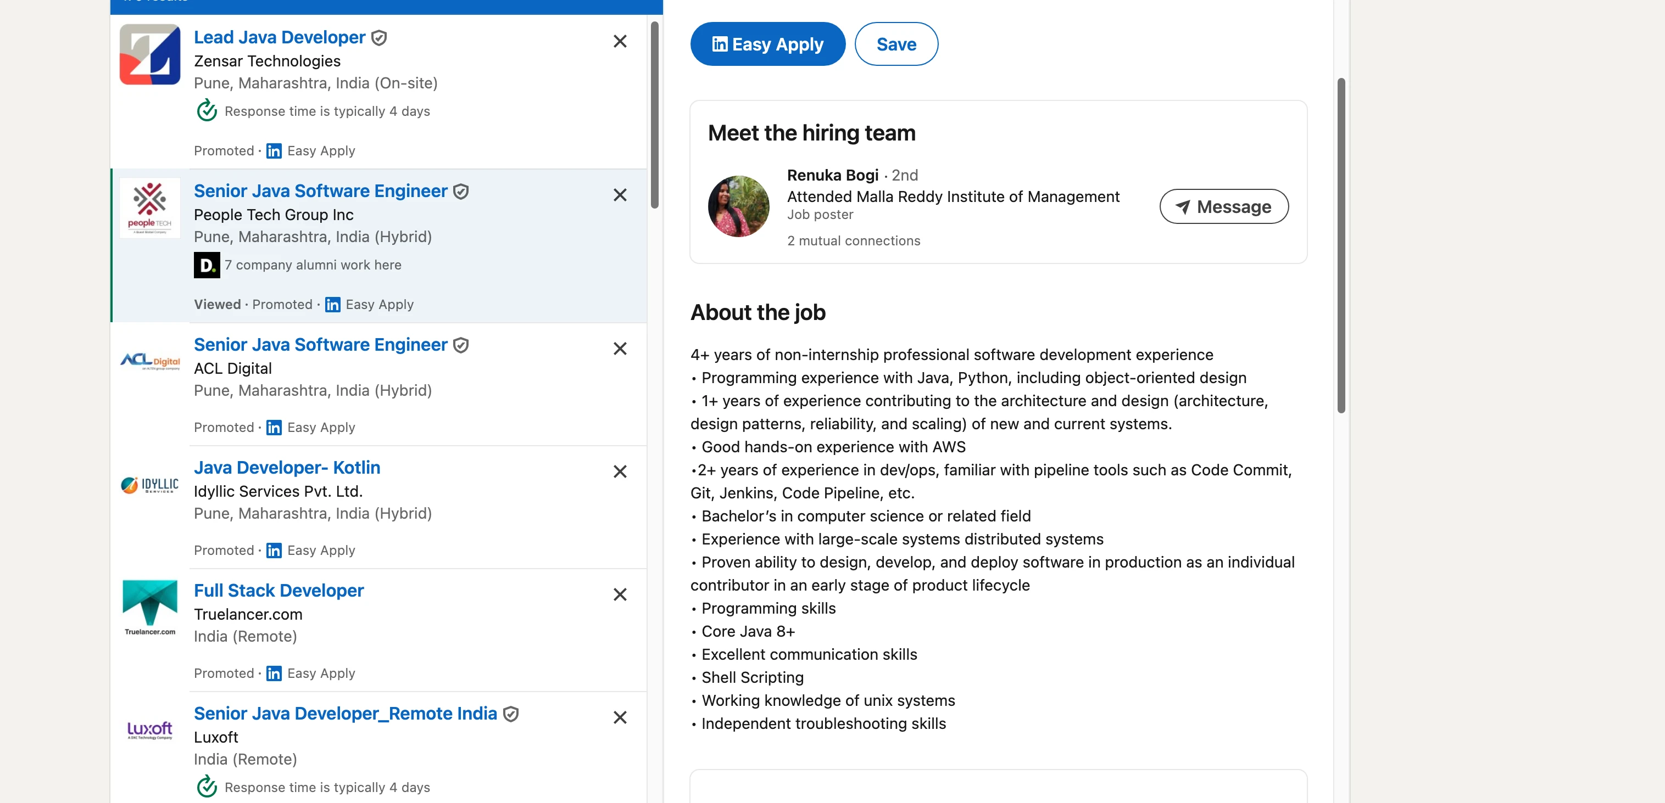The image size is (1665, 803).
Task: Dismiss the ACL Digital job card
Action: pyautogui.click(x=620, y=349)
